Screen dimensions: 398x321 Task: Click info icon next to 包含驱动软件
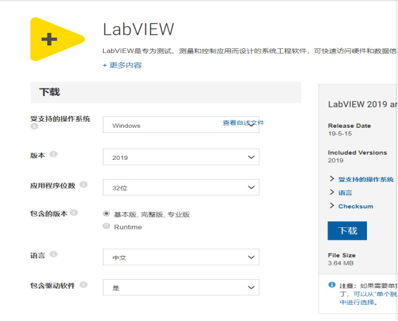pos(84,285)
